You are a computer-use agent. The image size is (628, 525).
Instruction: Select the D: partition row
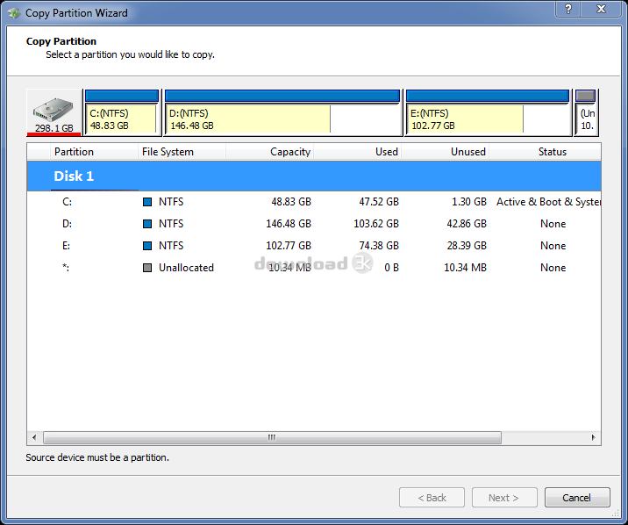point(314,224)
